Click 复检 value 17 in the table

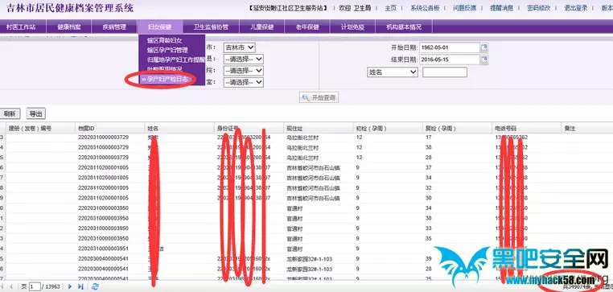[429, 138]
